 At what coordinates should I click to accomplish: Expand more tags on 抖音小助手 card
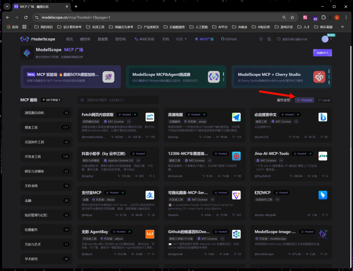[x=138, y=161]
